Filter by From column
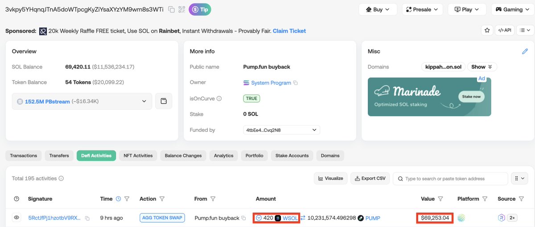The image size is (535, 227). point(213,199)
